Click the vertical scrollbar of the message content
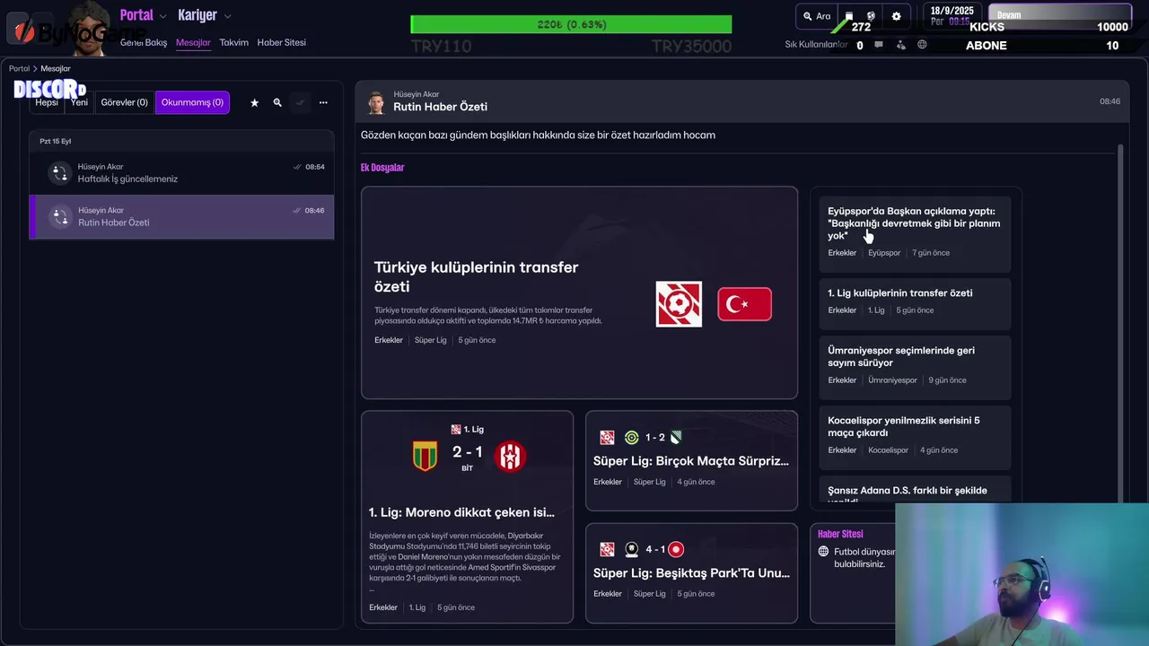Image resolution: width=1149 pixels, height=646 pixels. click(1120, 323)
